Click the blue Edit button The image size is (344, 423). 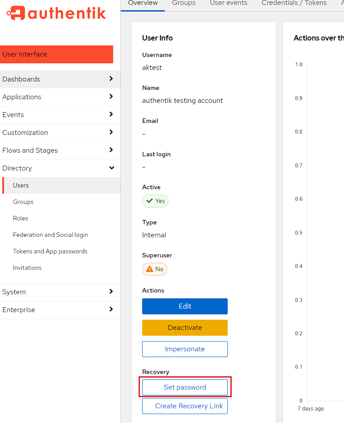(184, 306)
